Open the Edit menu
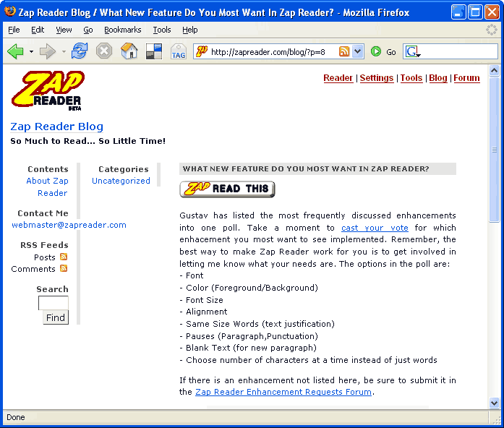The image size is (504, 428). click(38, 30)
